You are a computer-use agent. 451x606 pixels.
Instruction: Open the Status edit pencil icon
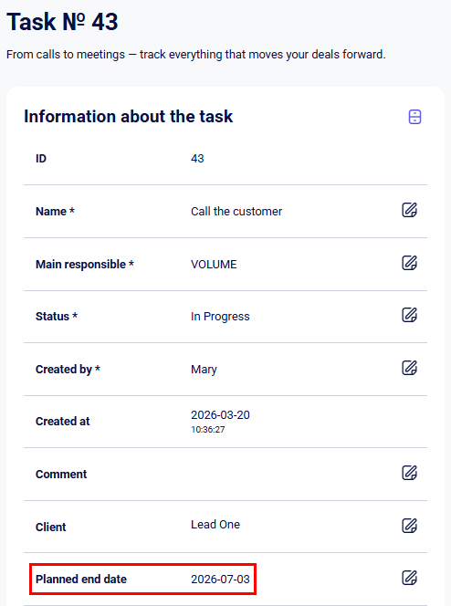click(x=409, y=315)
